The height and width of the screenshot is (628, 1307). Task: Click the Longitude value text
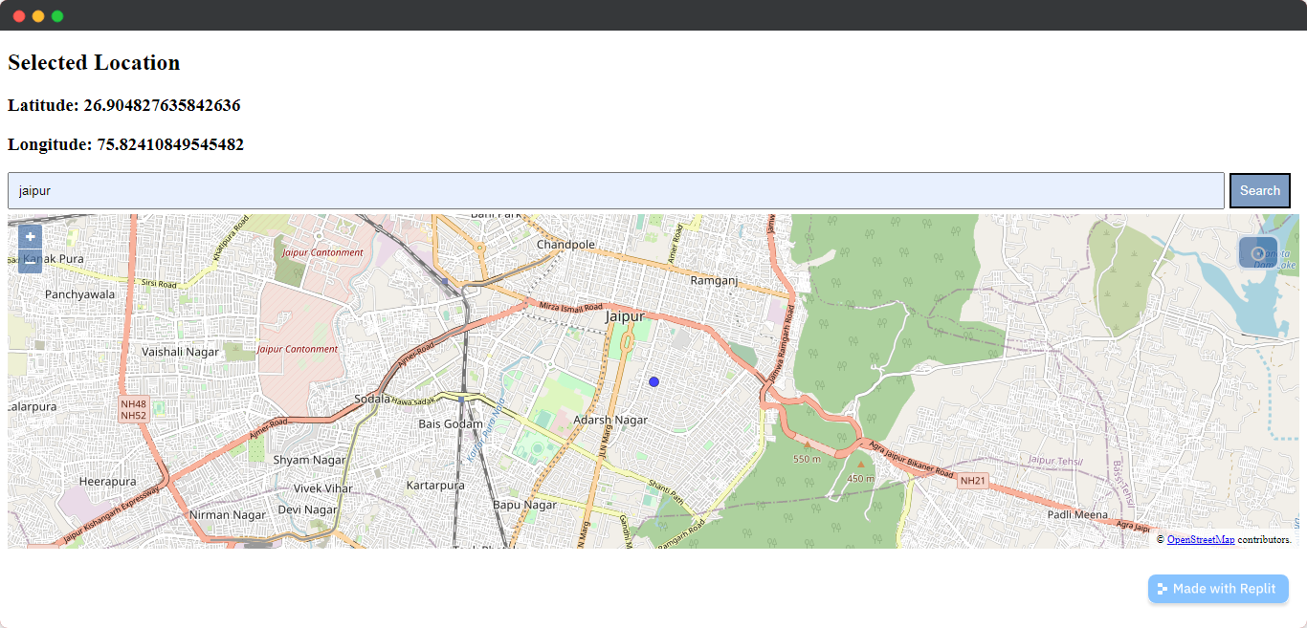coord(170,145)
